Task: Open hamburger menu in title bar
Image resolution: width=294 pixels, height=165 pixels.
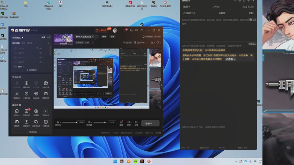Action: tap(142, 30)
